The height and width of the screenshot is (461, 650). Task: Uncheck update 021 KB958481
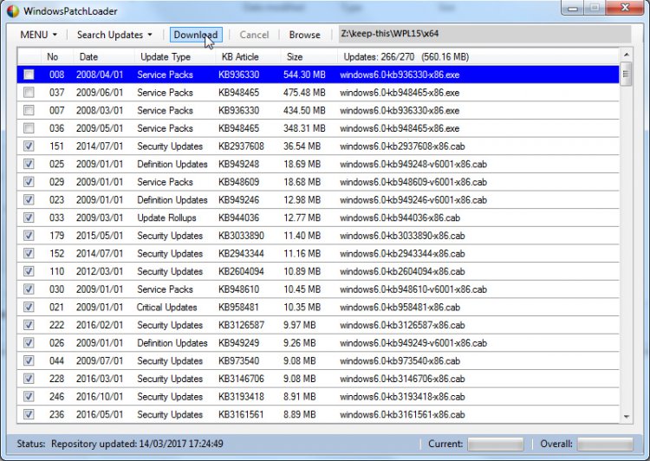(x=29, y=308)
